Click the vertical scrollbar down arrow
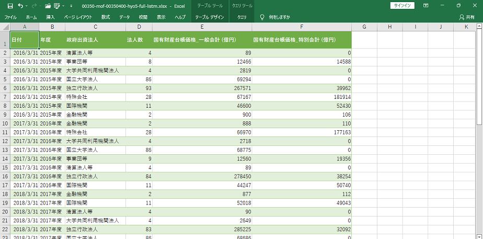This screenshot has height=239, width=483. 479,236
